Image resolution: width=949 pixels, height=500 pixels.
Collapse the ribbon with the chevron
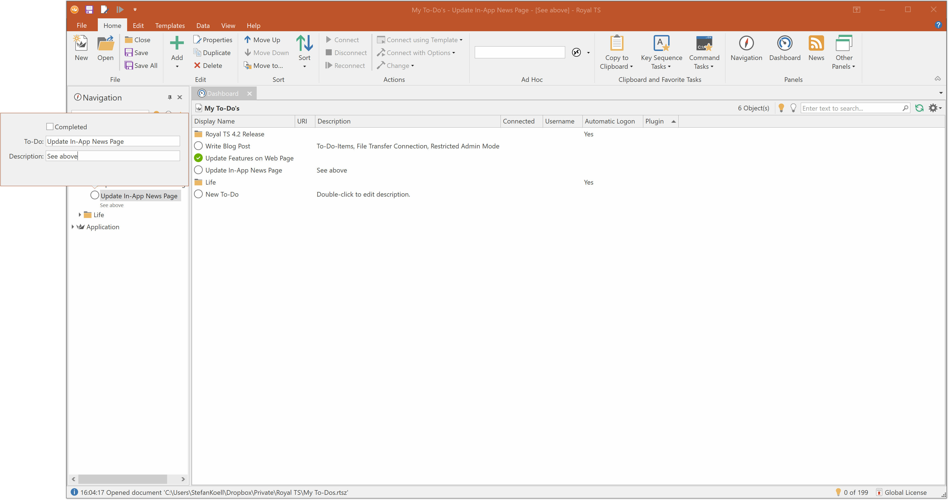(x=937, y=78)
